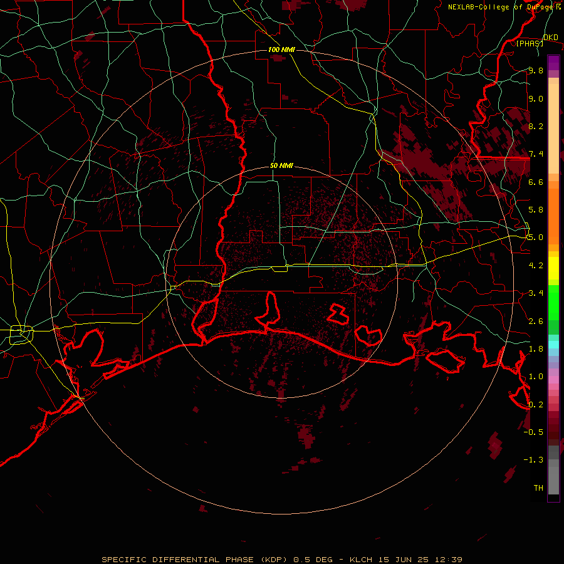Click the KLCH station ID in caption
Image resolution: width=564 pixels, height=564 pixels.
(x=361, y=560)
